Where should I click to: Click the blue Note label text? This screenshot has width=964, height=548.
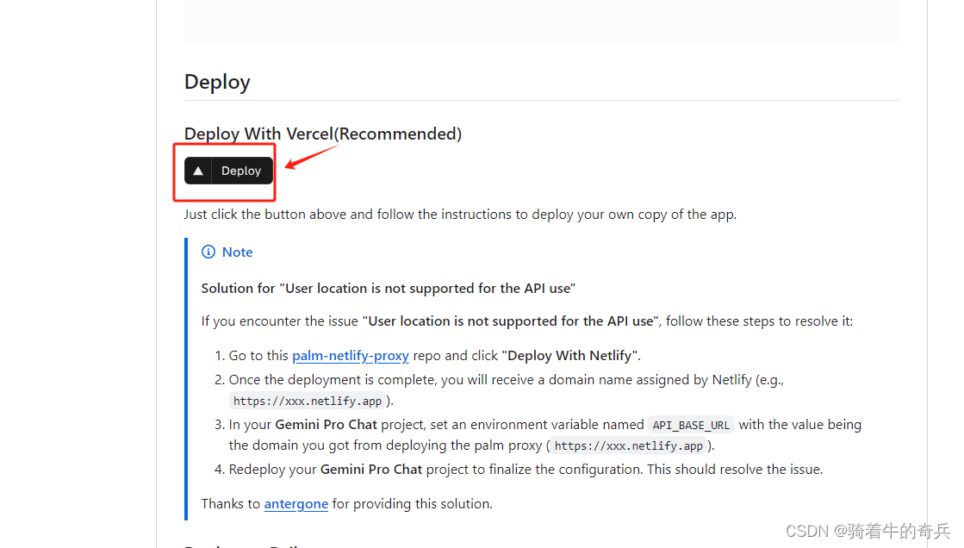[x=238, y=252]
